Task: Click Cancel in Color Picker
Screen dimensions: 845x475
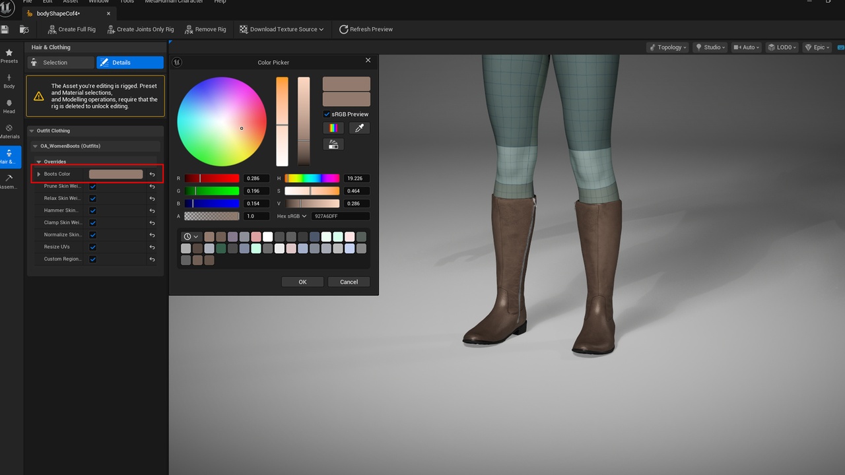Action: pos(349,282)
